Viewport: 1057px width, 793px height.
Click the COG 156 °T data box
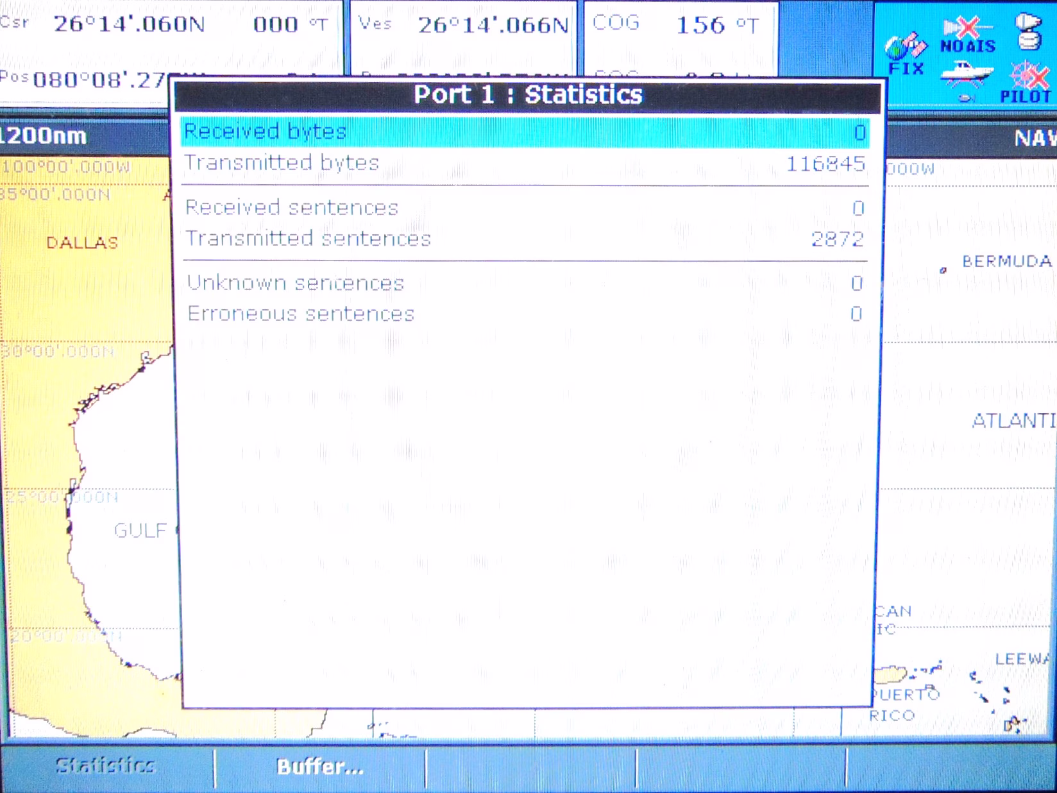[681, 38]
